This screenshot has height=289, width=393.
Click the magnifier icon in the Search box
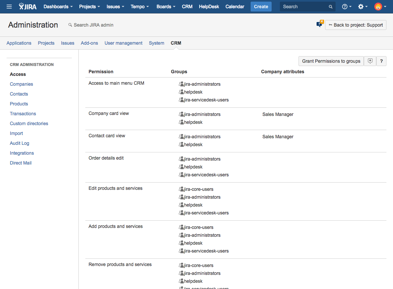[x=330, y=7]
